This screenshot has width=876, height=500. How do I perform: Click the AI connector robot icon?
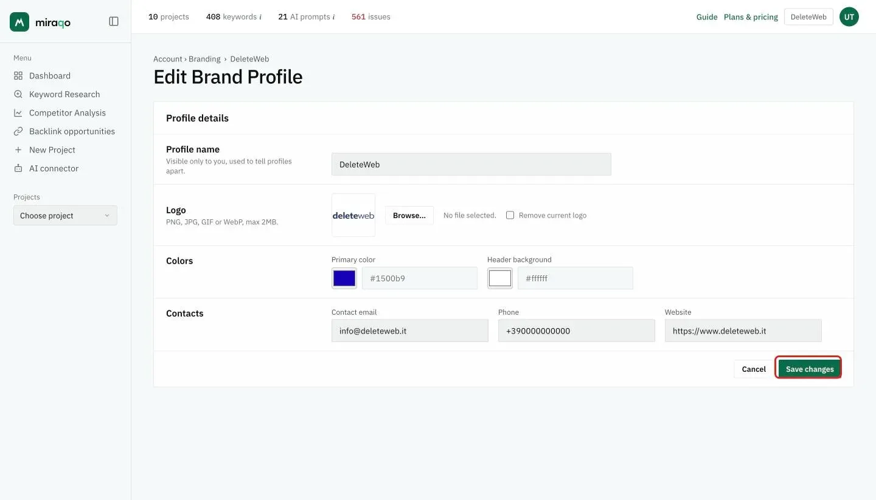point(18,168)
